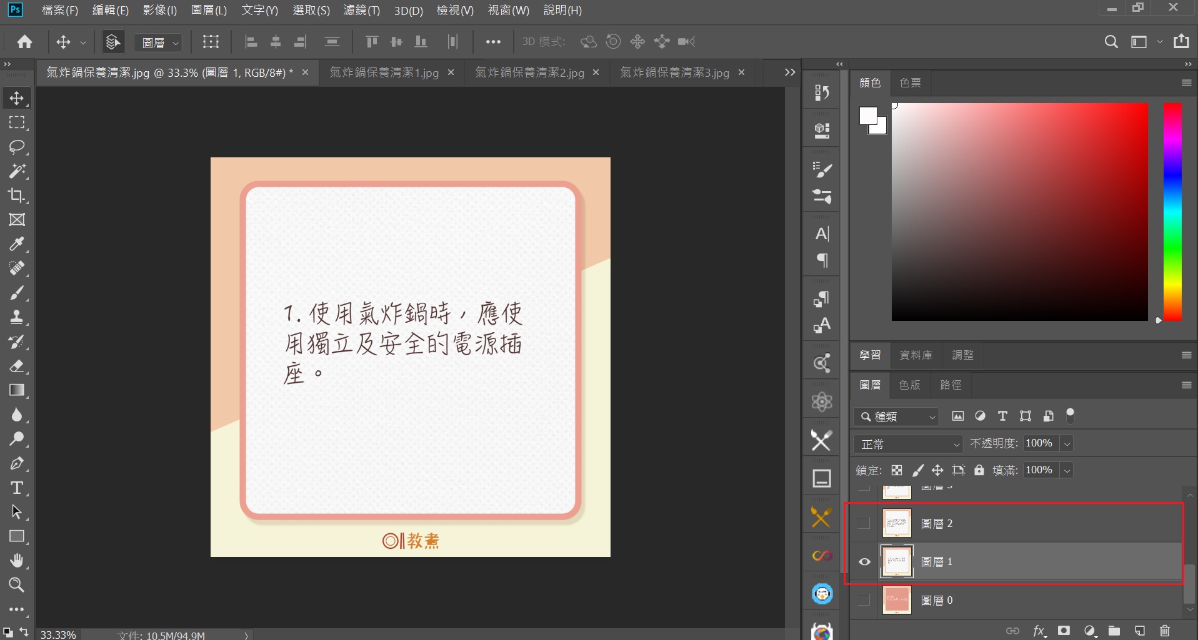
Task: Open the 濾鏡 menu
Action: click(x=361, y=10)
